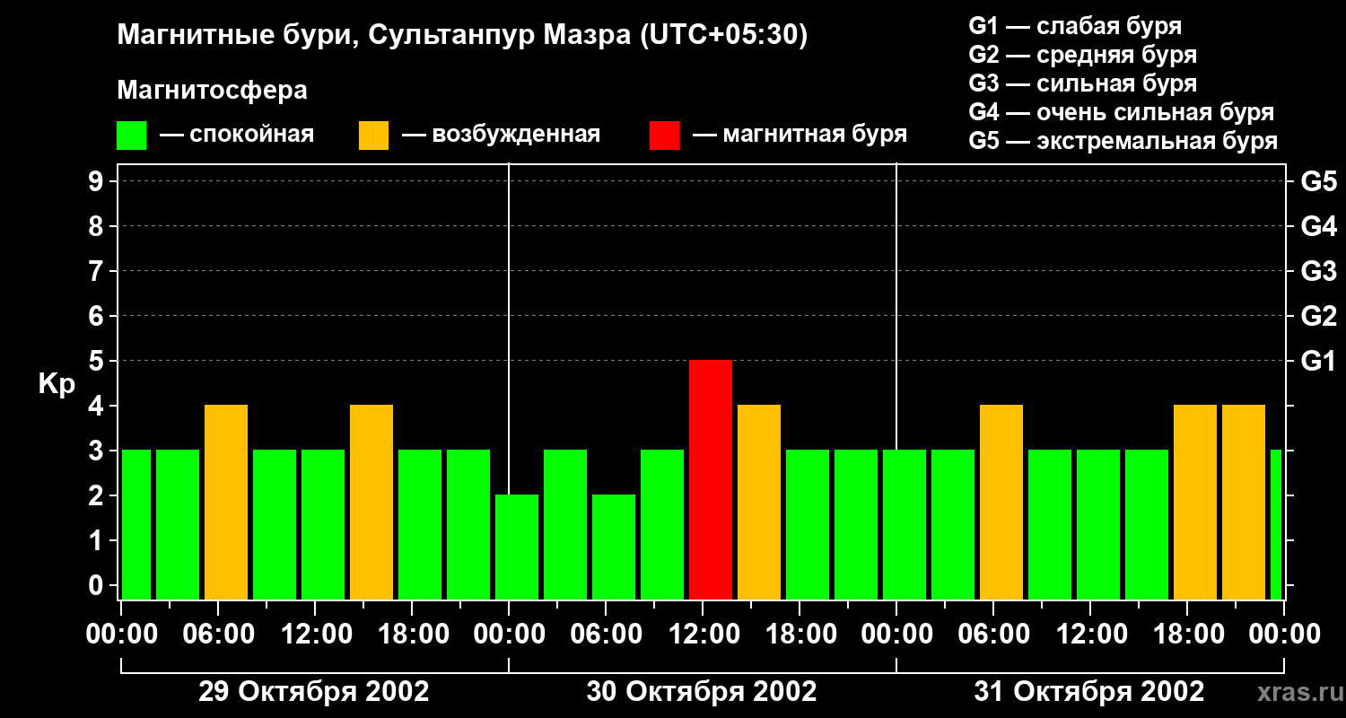Click the orange 'возбужденная' legend swatch

tap(374, 136)
